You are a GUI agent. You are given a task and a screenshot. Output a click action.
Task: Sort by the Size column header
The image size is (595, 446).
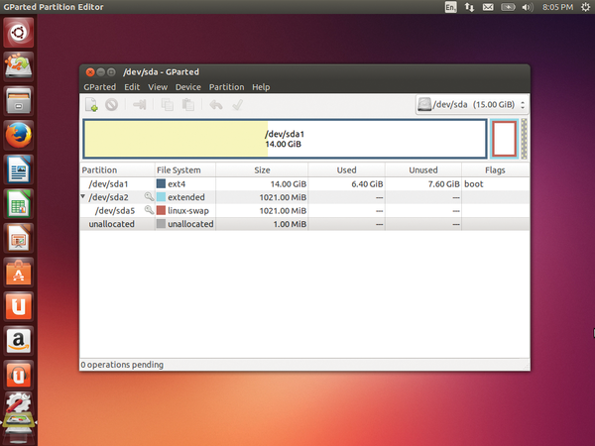[x=262, y=169]
